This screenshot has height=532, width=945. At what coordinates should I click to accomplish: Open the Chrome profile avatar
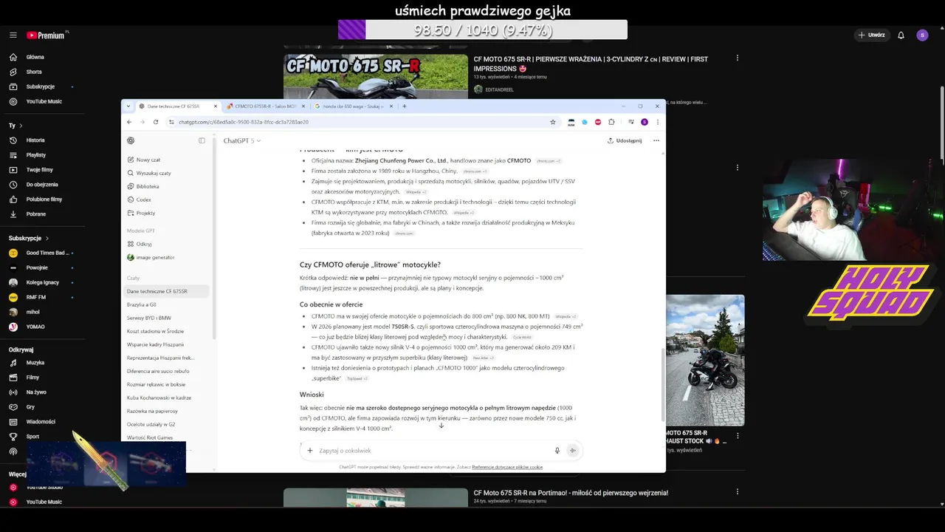[x=645, y=122]
